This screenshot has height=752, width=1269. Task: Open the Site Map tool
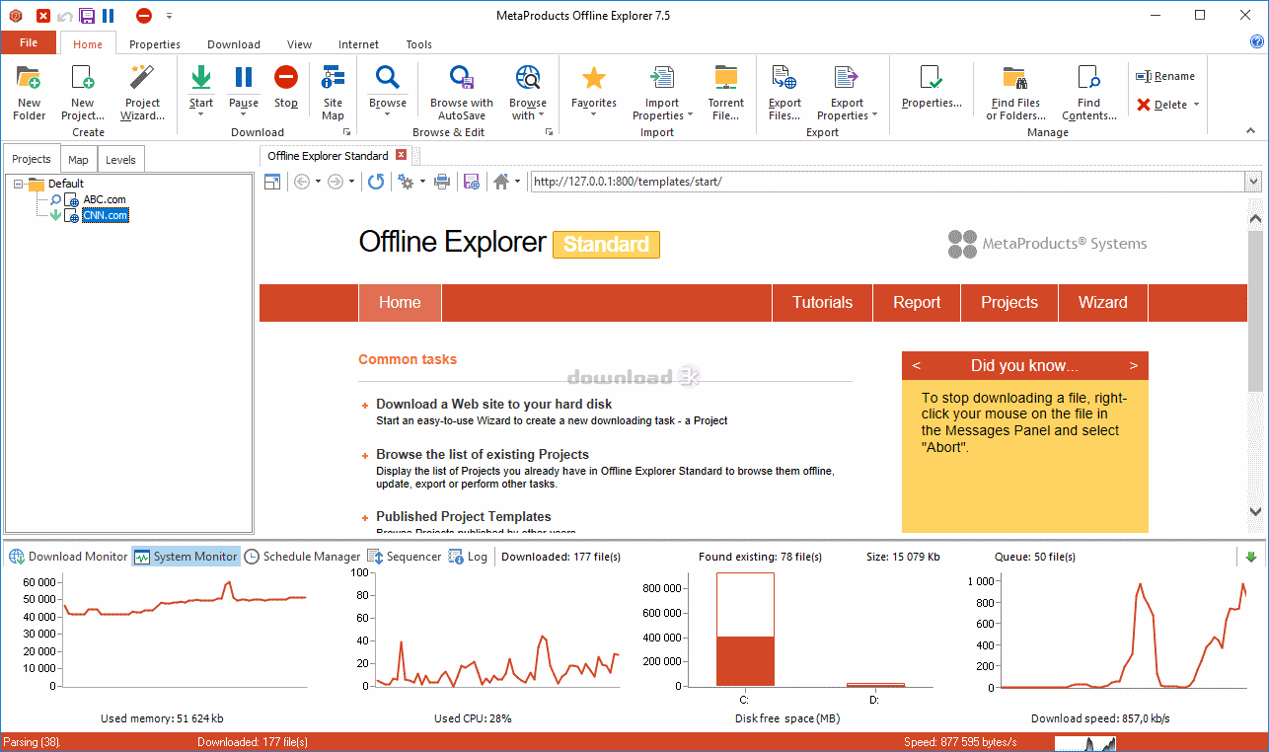pos(333,80)
